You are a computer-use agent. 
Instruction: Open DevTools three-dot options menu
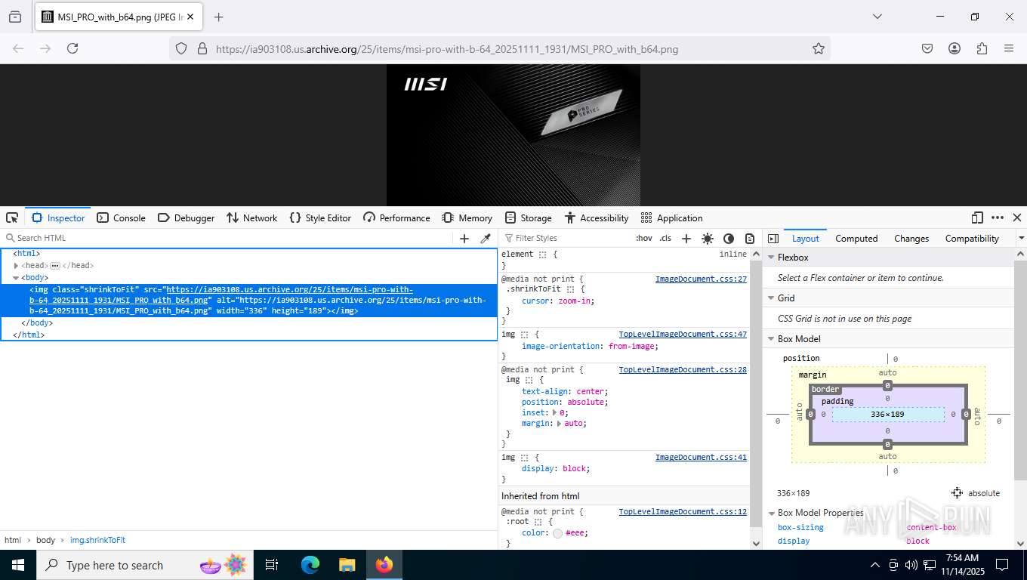[998, 217]
